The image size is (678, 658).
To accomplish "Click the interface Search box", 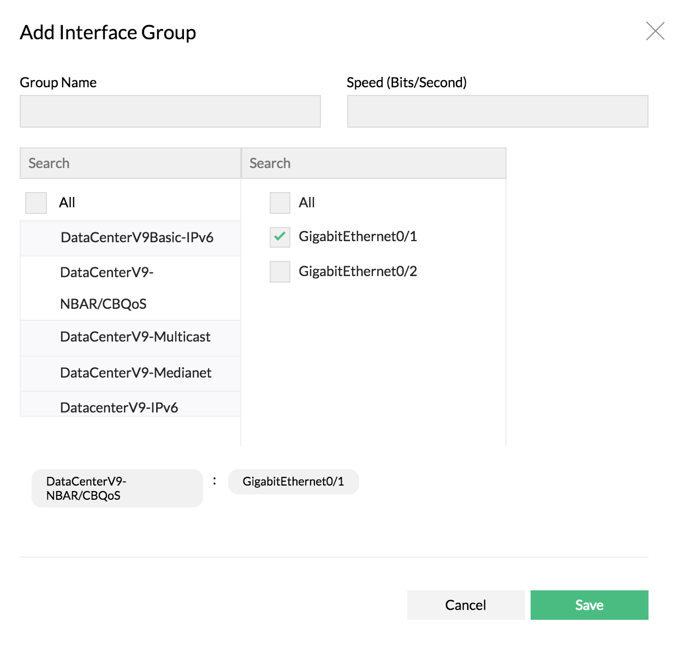I will tap(374, 163).
